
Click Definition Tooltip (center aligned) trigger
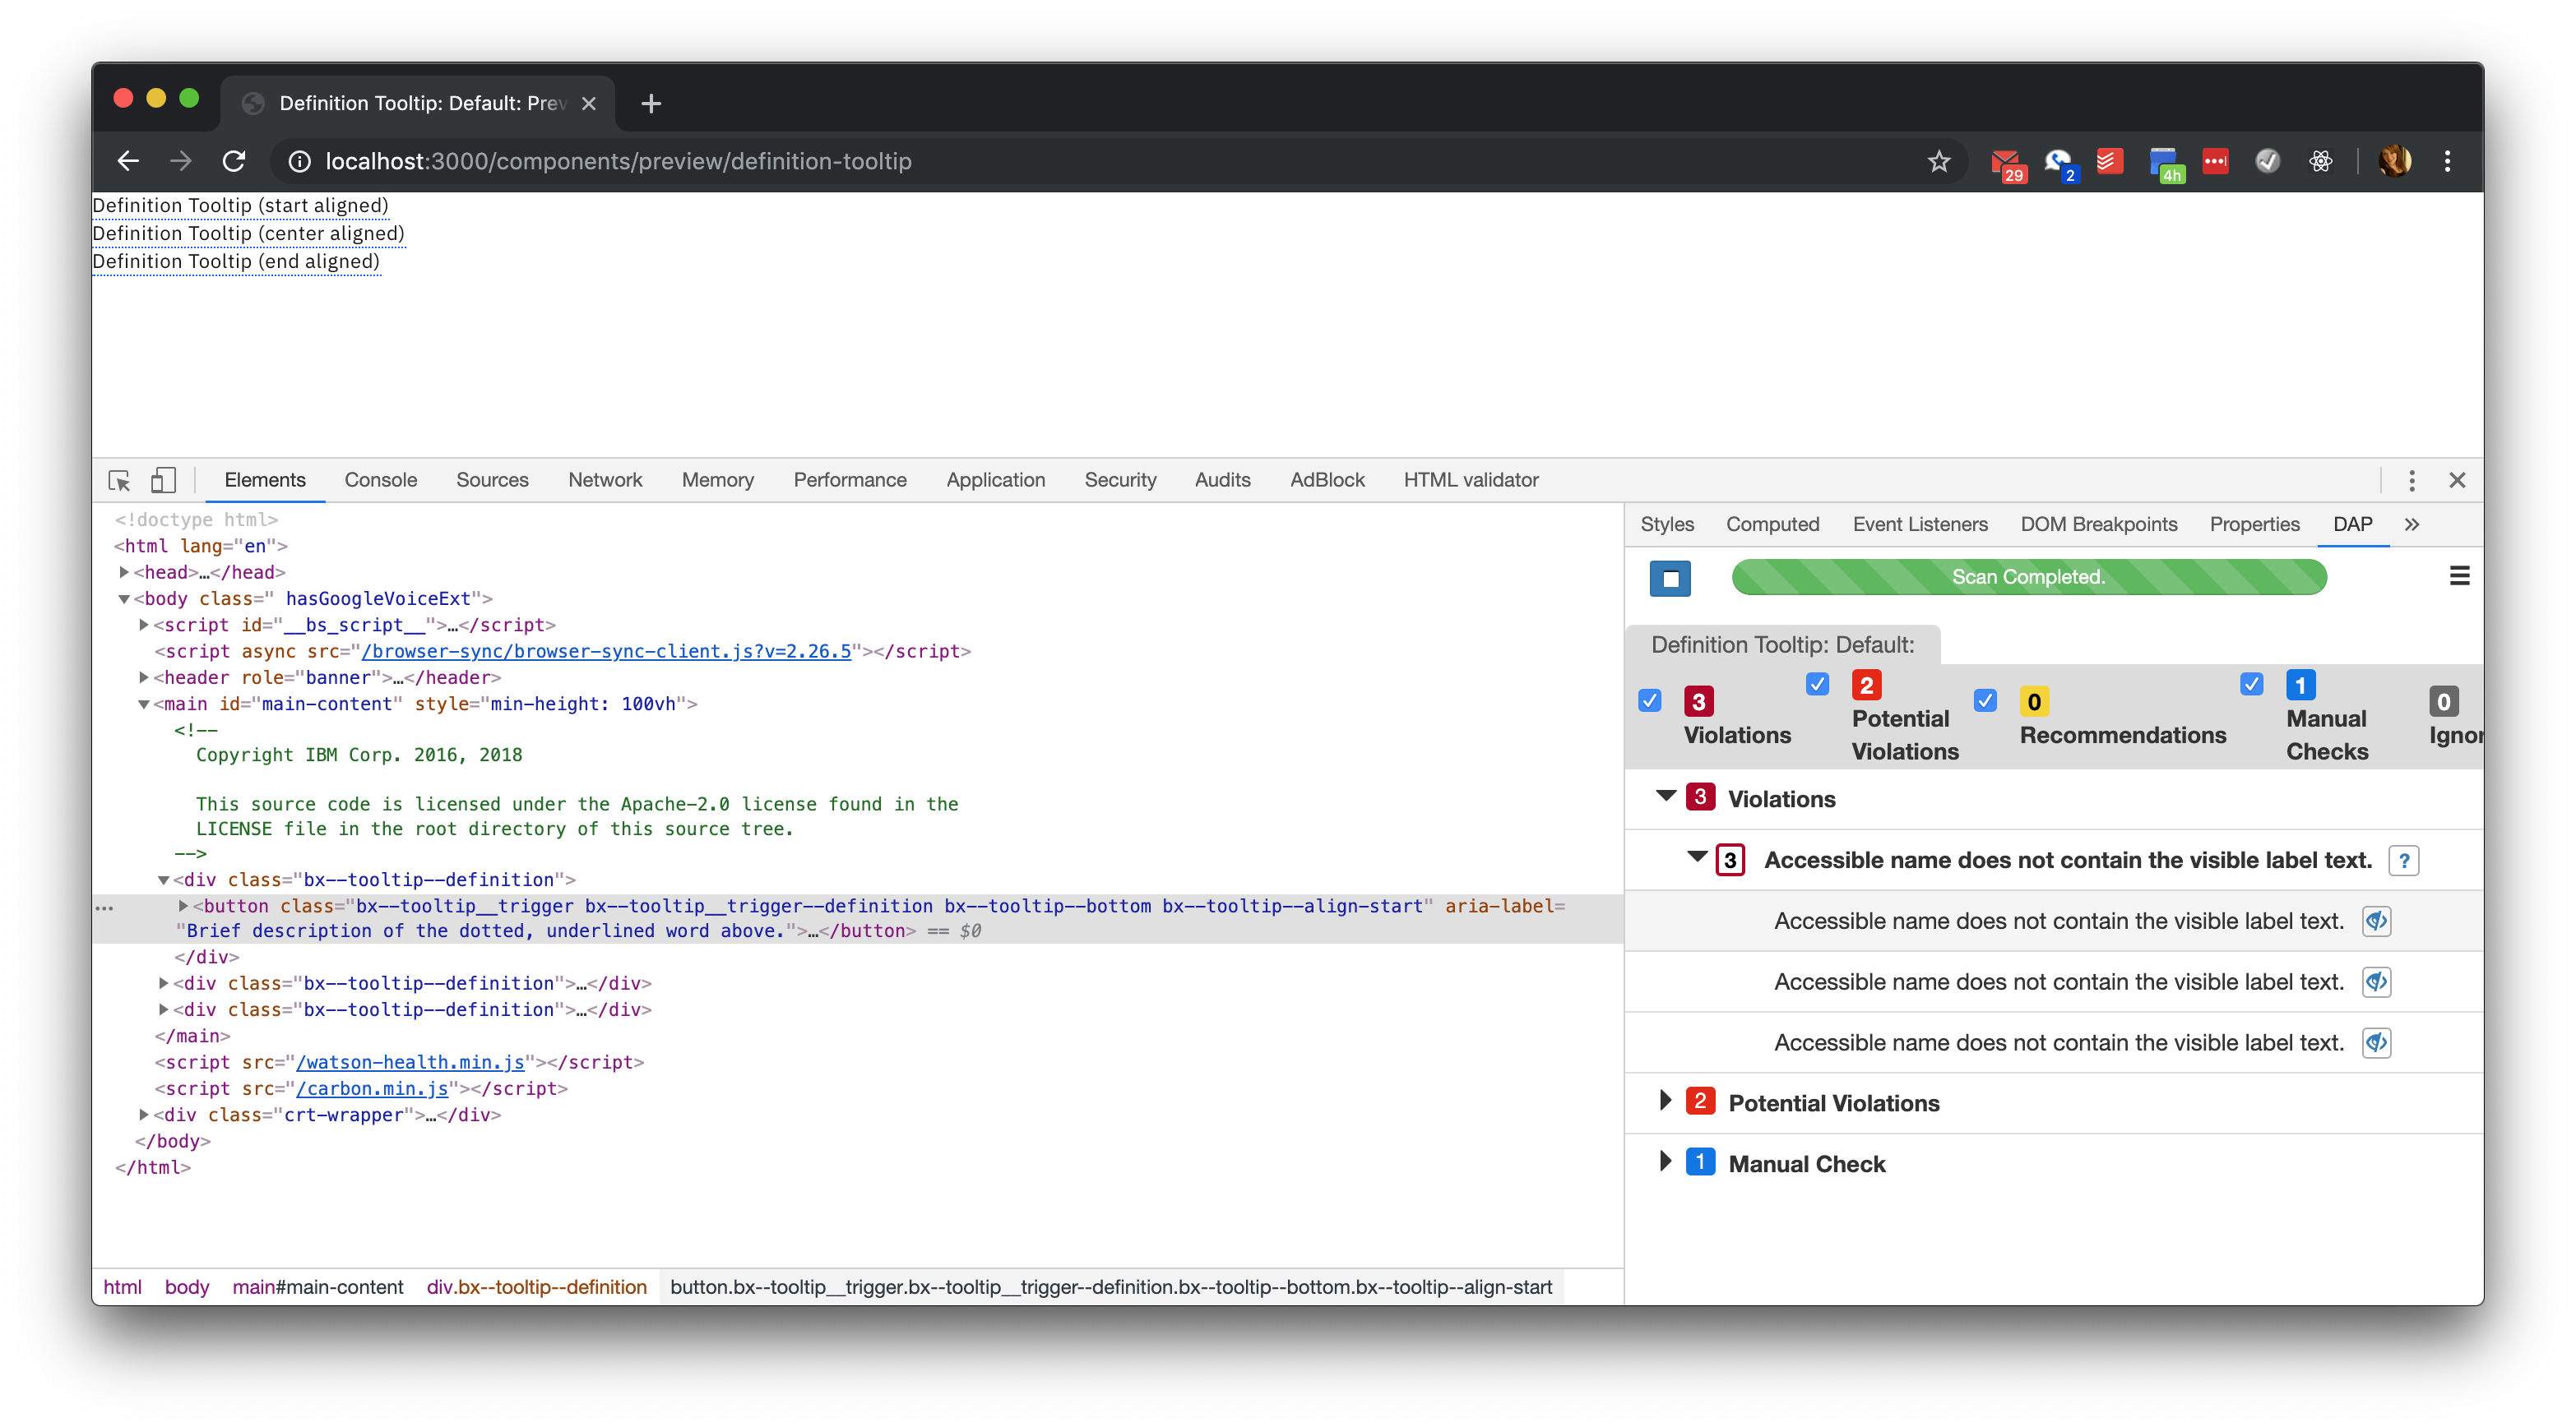248,233
